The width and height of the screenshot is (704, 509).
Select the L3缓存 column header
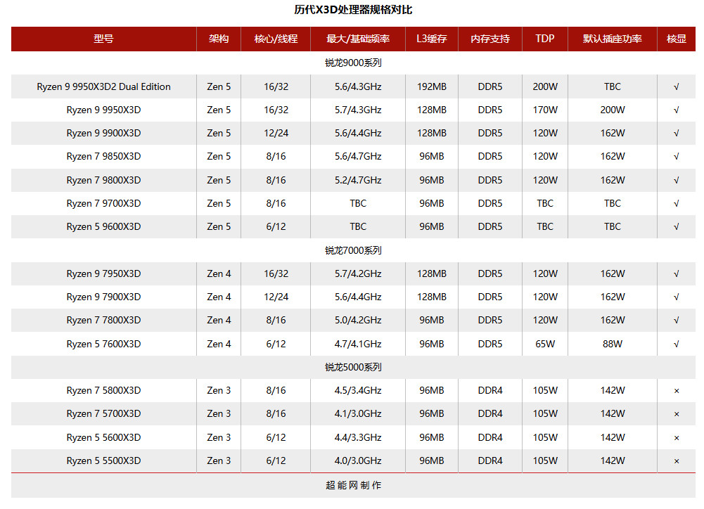click(x=431, y=39)
